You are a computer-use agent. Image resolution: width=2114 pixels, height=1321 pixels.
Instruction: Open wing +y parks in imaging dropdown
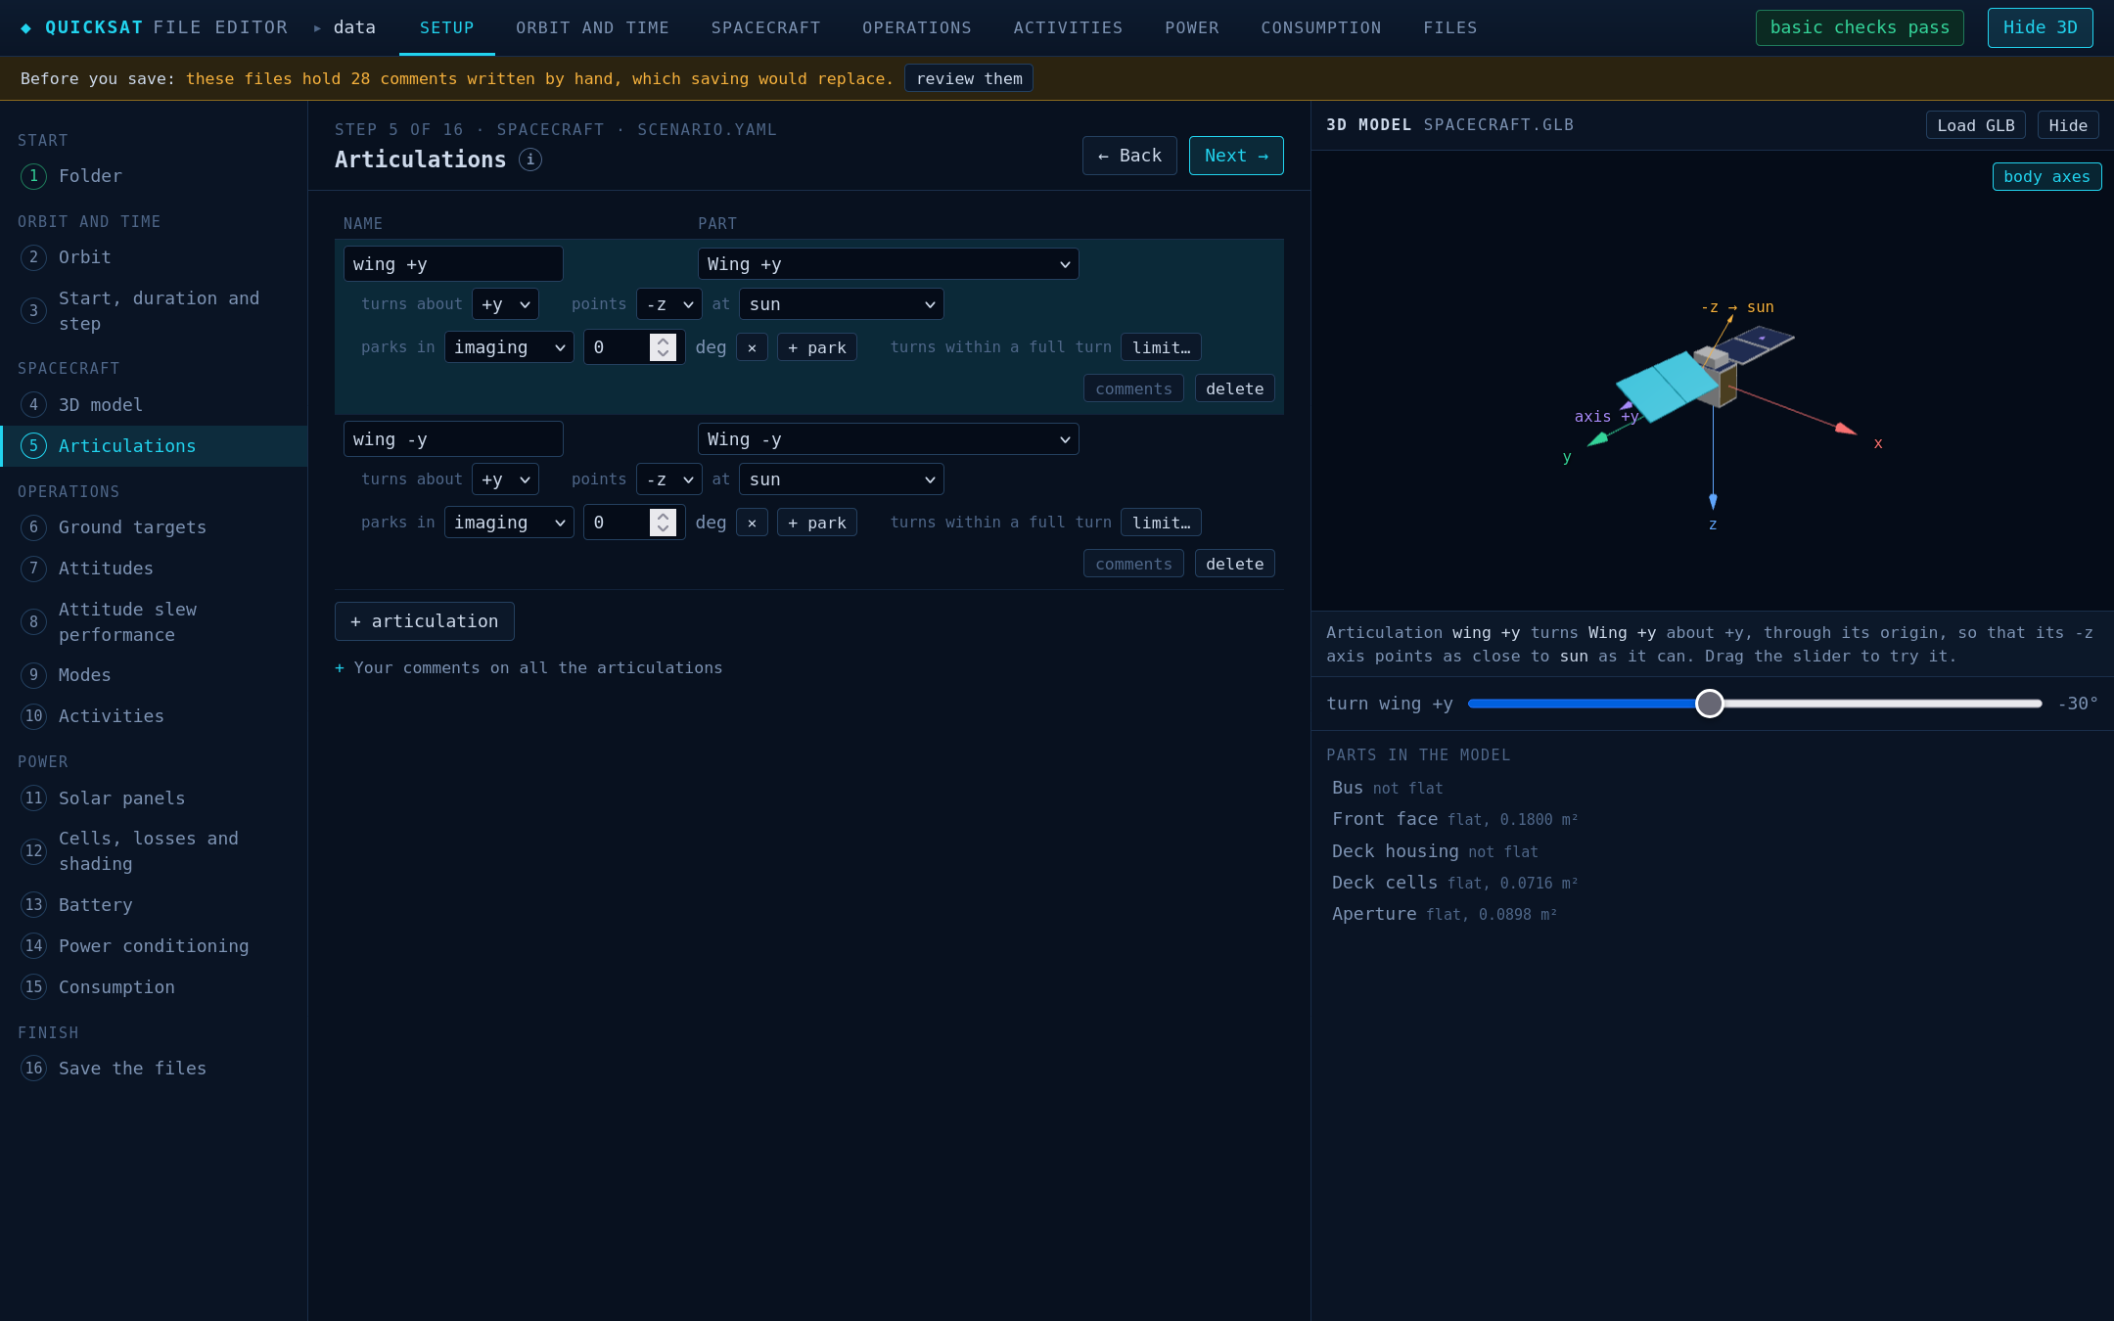509,347
